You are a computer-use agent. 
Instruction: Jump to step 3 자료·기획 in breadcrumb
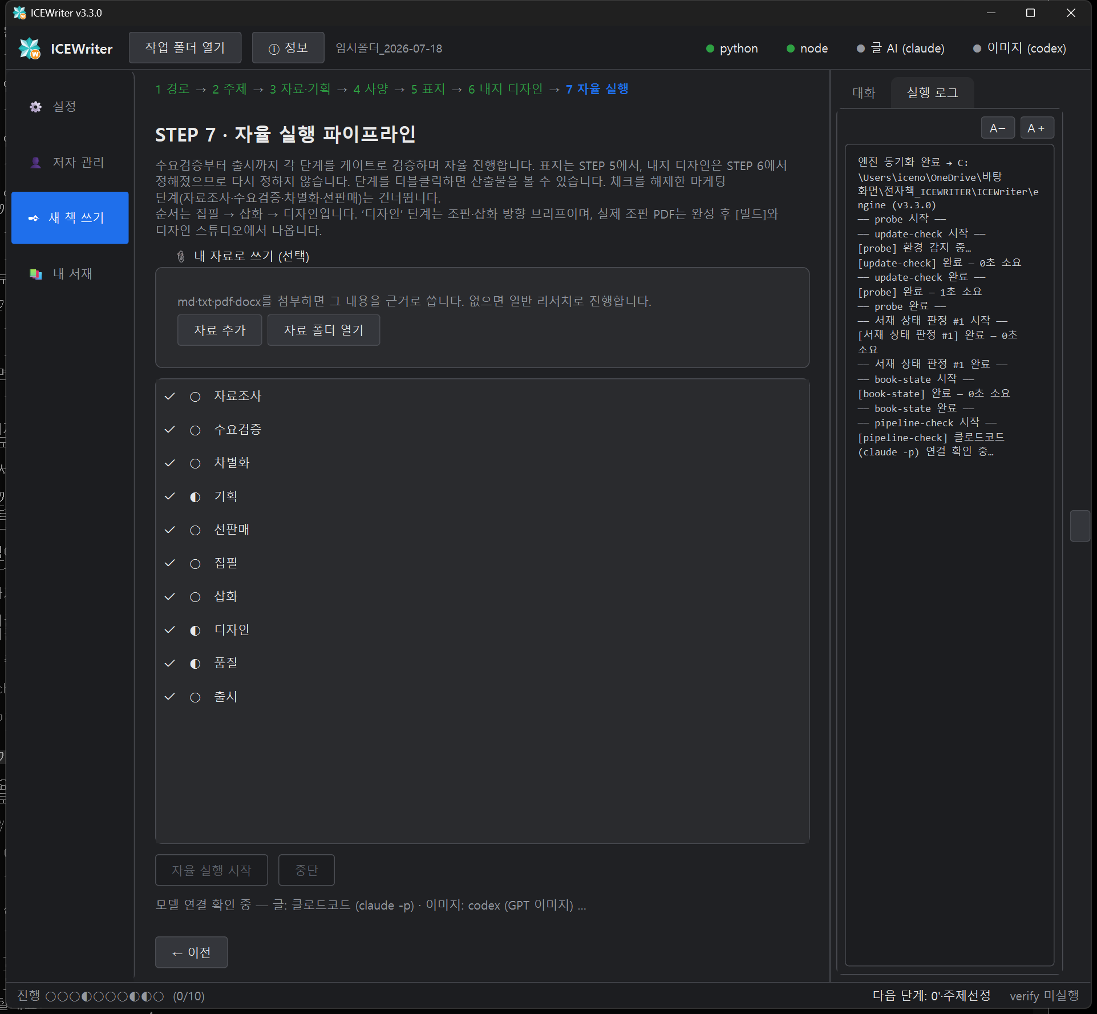coord(300,89)
